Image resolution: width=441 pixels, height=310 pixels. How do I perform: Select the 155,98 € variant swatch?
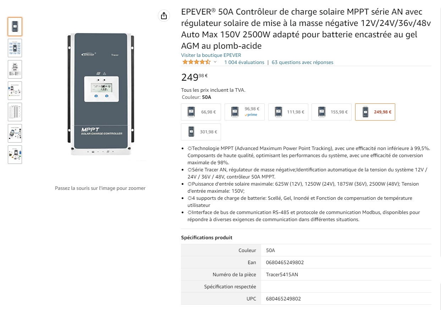pyautogui.click(x=331, y=112)
